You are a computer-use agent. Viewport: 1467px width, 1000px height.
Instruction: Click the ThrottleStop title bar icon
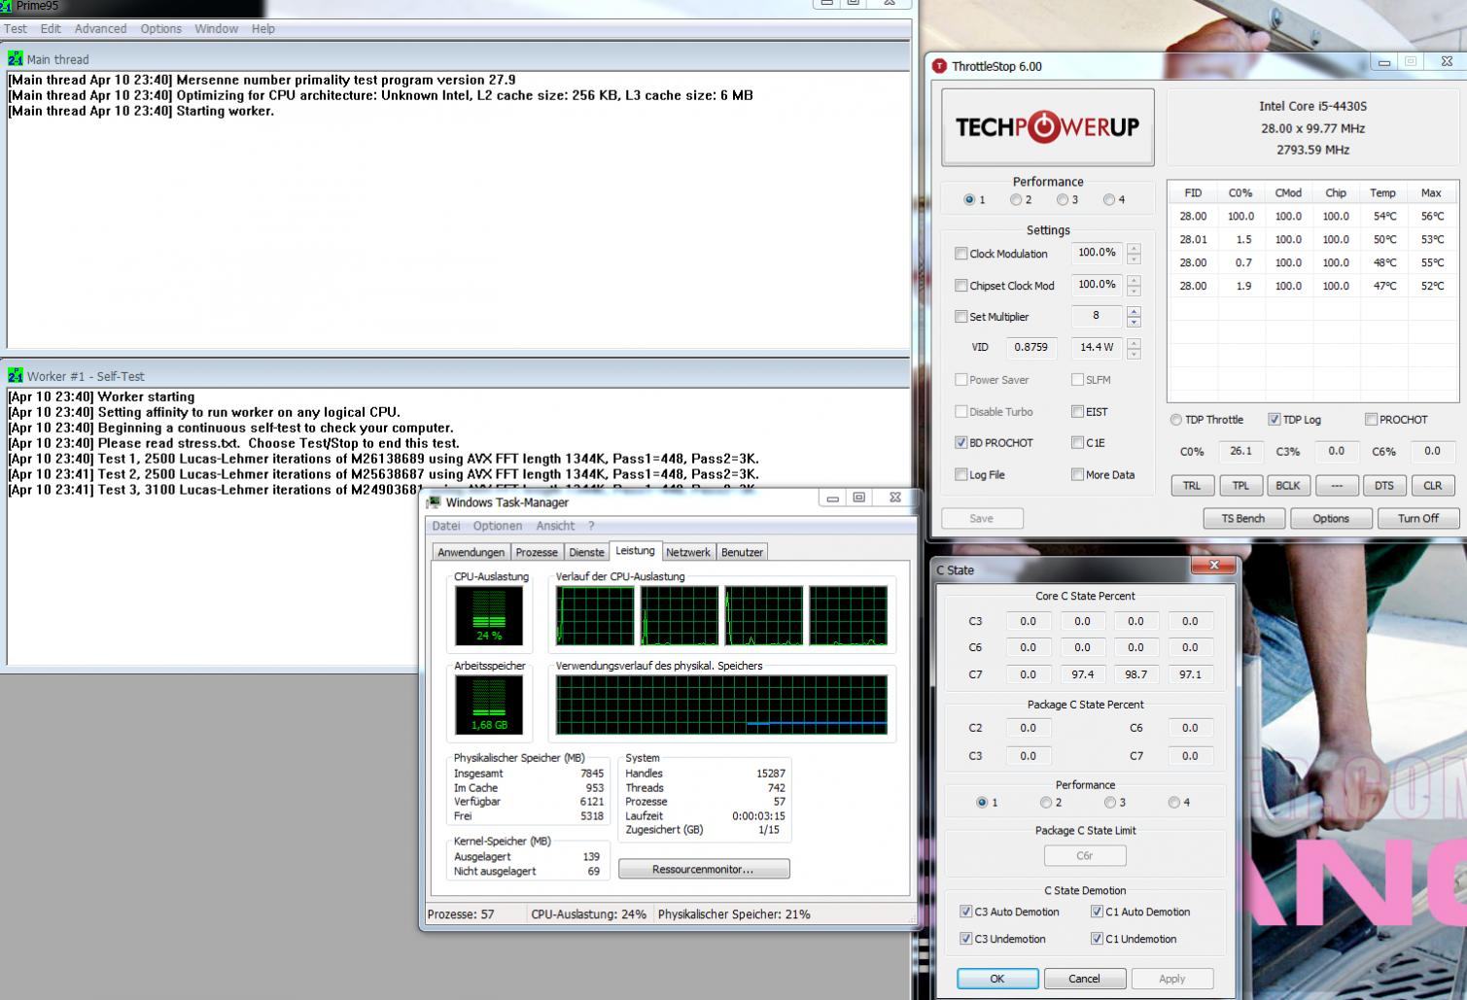point(939,66)
